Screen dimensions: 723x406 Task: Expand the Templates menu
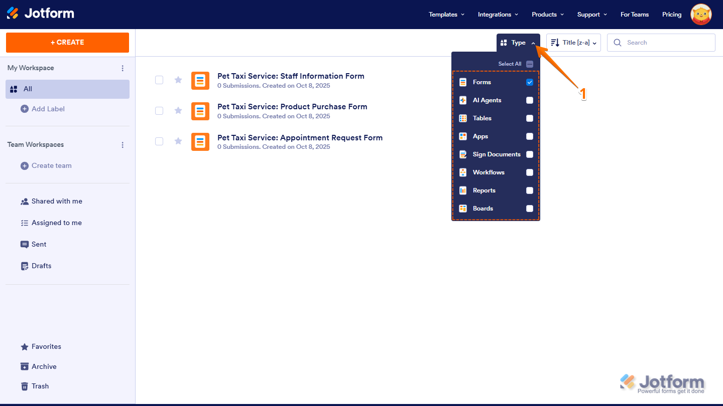[446, 15]
